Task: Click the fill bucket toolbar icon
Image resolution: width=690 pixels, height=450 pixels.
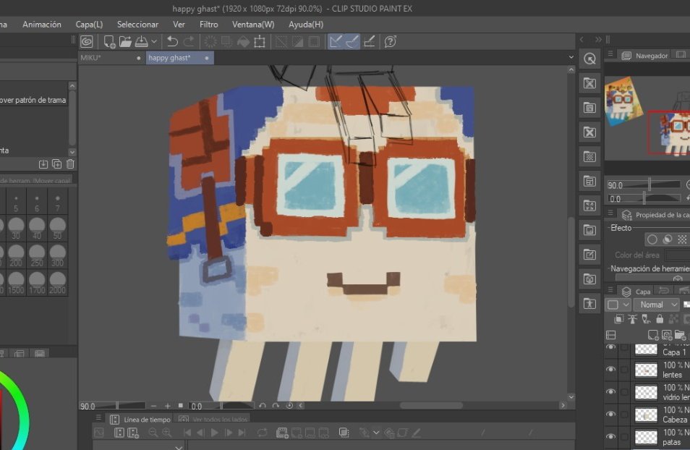Action: pyautogui.click(x=243, y=42)
